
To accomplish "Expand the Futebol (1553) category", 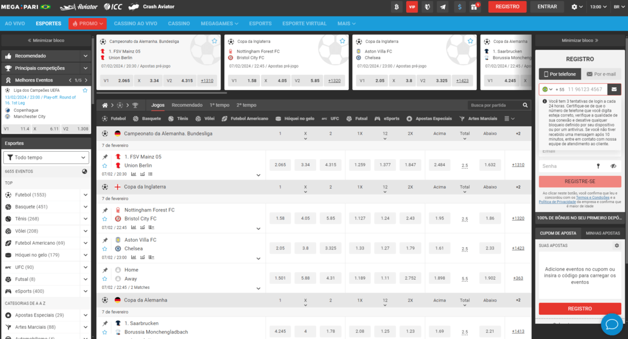I will pyautogui.click(x=85, y=195).
